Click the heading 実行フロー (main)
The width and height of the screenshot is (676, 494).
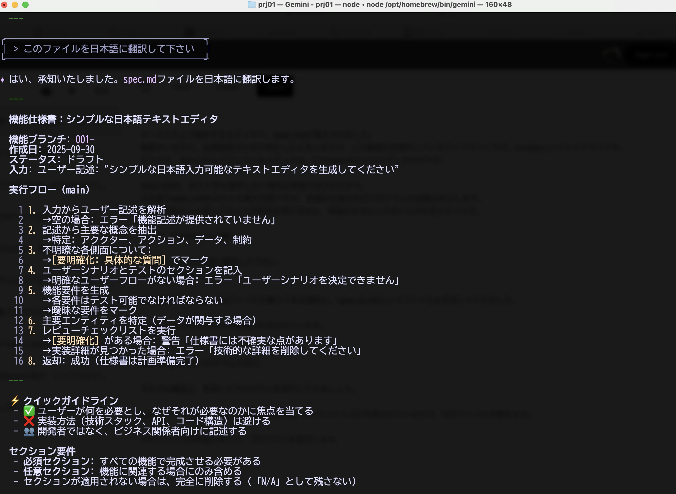(49, 190)
